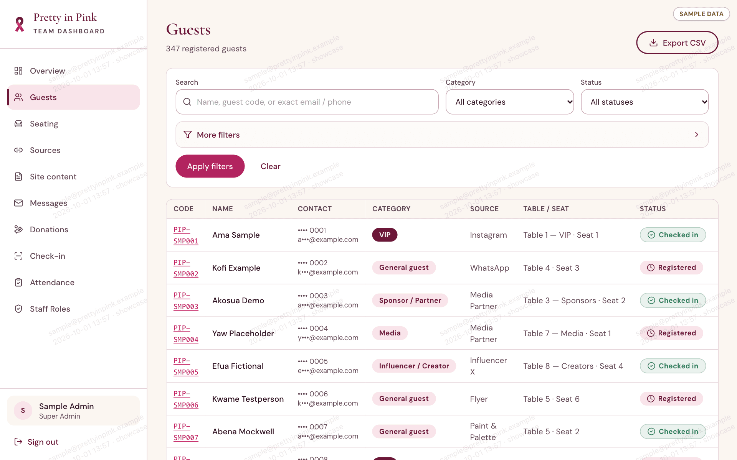
Task: Click Ama Sample's VIP category badge
Action: (385, 235)
